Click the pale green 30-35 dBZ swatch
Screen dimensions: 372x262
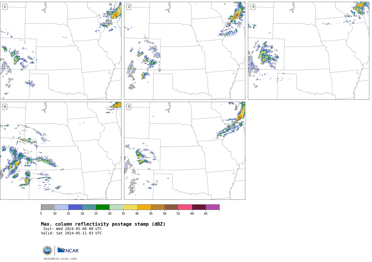116,207
